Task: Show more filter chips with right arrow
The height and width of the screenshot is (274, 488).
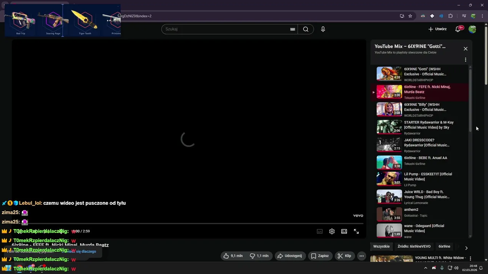Action: [466, 248]
